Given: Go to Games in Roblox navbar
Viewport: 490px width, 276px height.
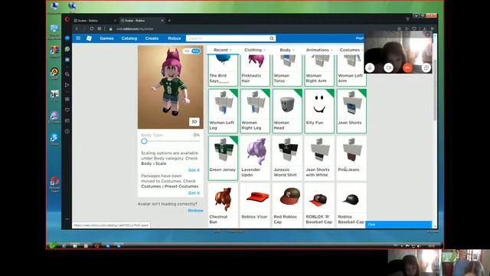Looking at the screenshot, I should pyautogui.click(x=106, y=38).
